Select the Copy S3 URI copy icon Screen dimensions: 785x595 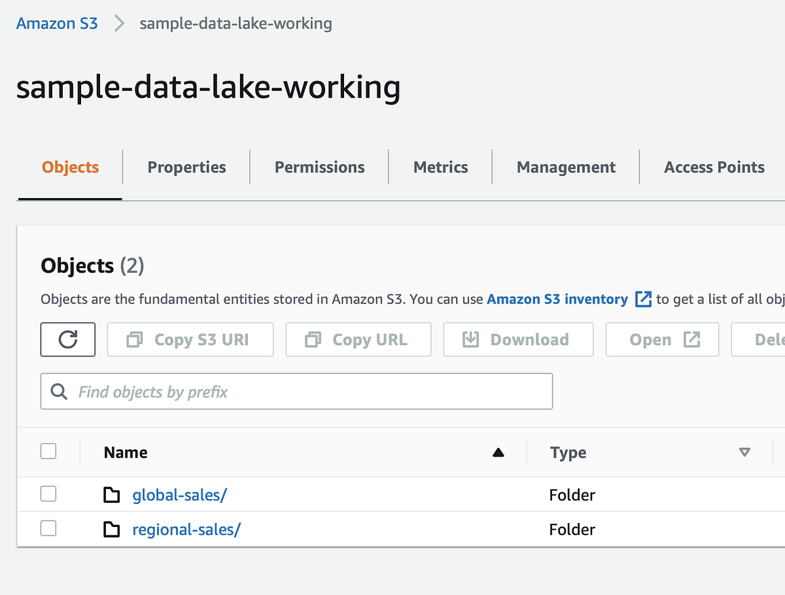pos(134,339)
